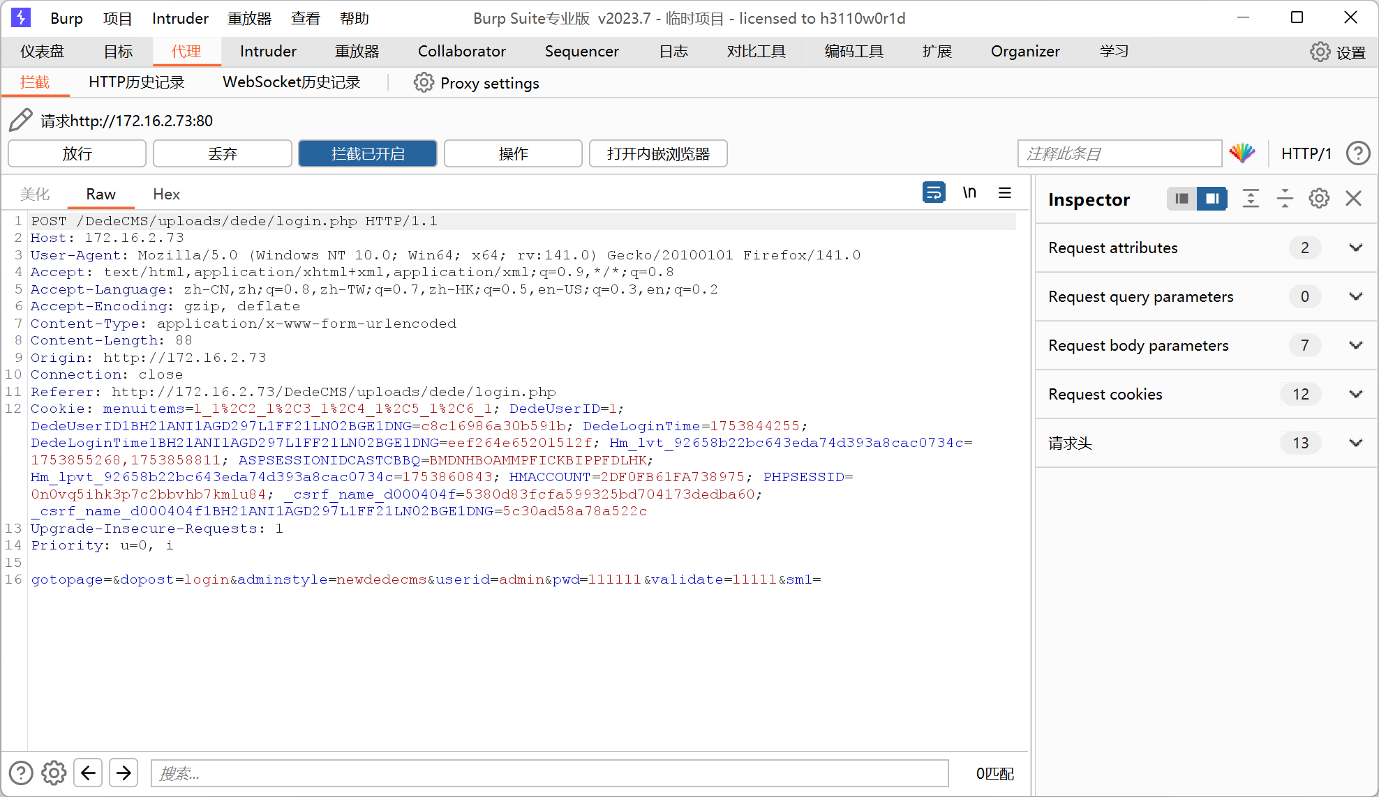
Task: Toggle word wrap in the message editor
Action: click(x=934, y=192)
